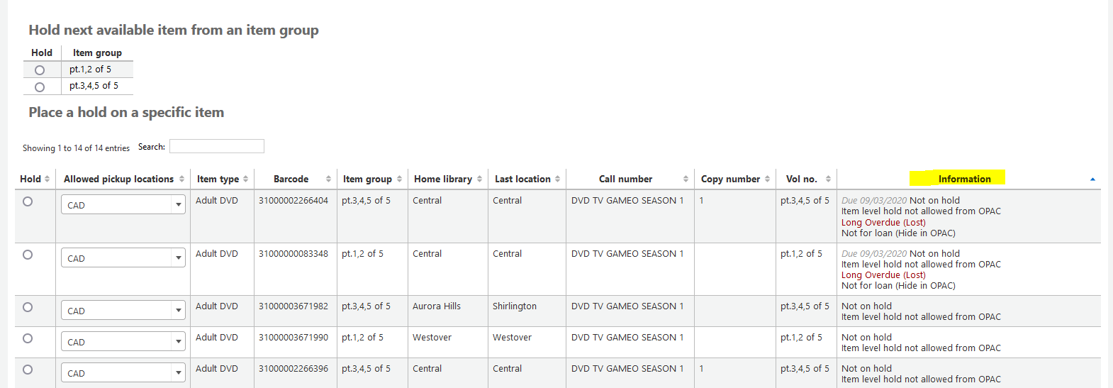Click Last location sort arrows
The height and width of the screenshot is (388, 1113).
[558, 179]
